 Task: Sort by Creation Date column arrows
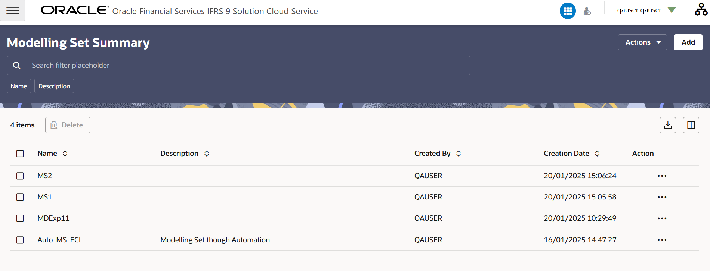coord(597,154)
